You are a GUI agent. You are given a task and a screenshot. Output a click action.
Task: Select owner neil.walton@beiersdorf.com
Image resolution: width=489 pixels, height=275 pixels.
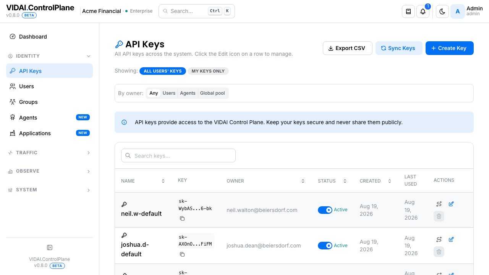[x=262, y=210]
